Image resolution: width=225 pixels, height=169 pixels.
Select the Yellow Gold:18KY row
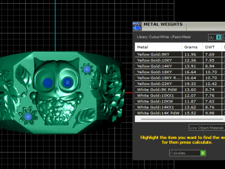(180, 72)
